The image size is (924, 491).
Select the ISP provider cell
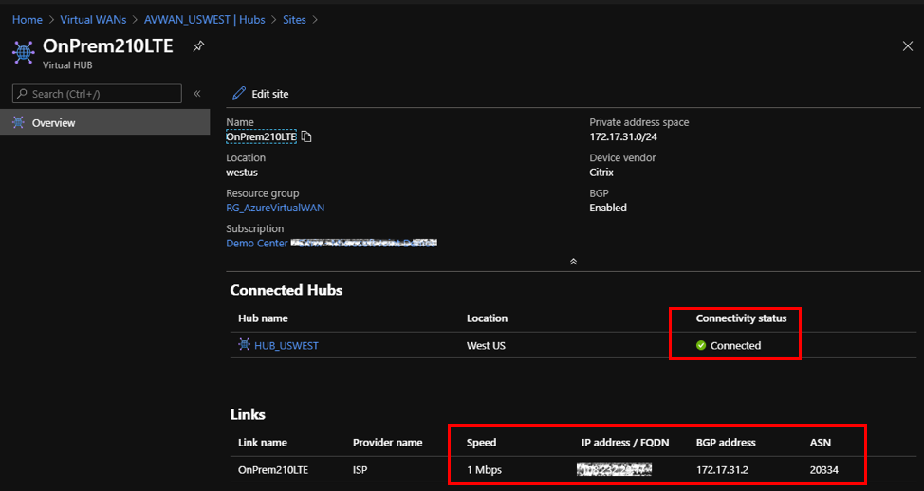360,470
